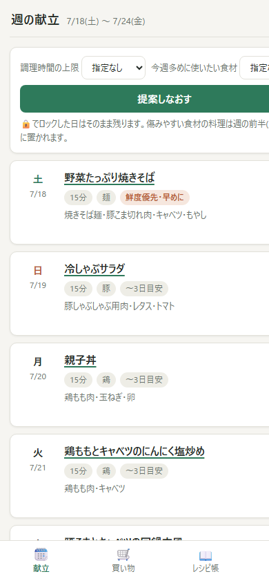Select the 土 7/18 day label
Image resolution: width=269 pixels, height=583 pixels.
[38, 186]
